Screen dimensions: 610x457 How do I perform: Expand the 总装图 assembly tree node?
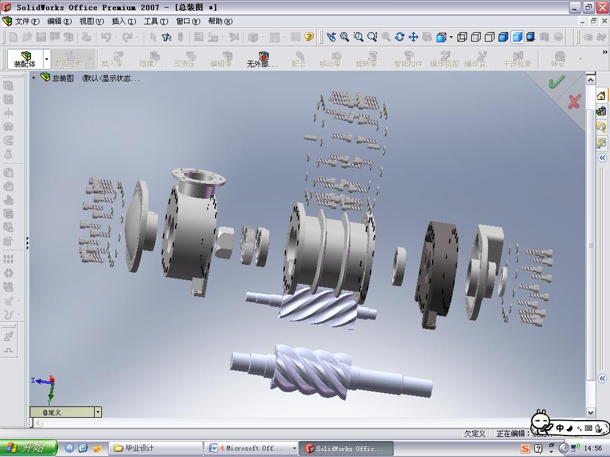click(34, 78)
